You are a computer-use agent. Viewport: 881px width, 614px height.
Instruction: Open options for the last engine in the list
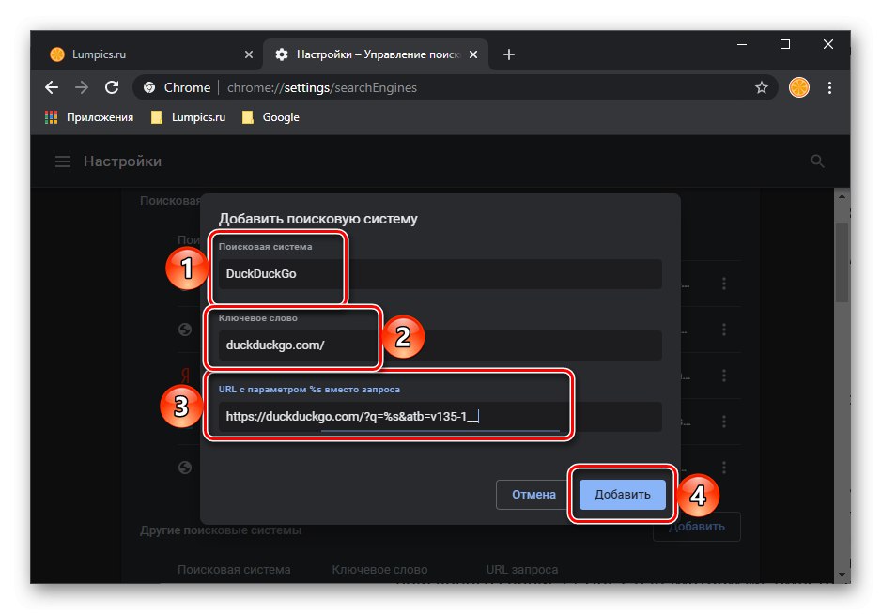tap(724, 467)
